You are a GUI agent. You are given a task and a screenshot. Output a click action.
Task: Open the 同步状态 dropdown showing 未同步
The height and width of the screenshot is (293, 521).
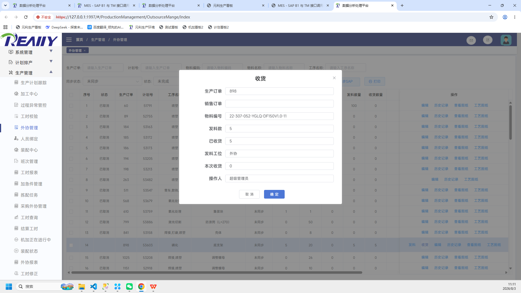[x=112, y=81]
